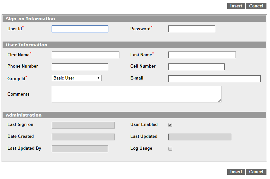Image resolution: width=270 pixels, height=179 pixels.
Task: Click the Last Sign-on label
Action: [x=20, y=125]
